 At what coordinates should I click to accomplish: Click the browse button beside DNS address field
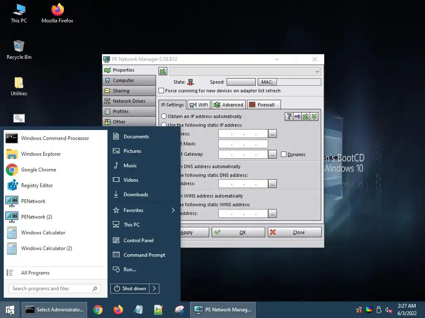tap(272, 183)
